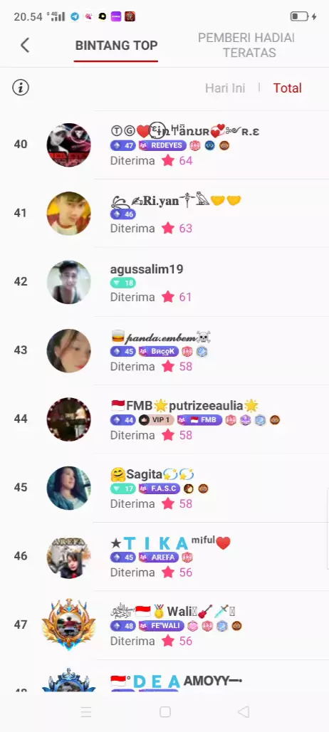Open Ri.yan profile avatar
Viewport: 329px width, 732px height.
(x=68, y=214)
